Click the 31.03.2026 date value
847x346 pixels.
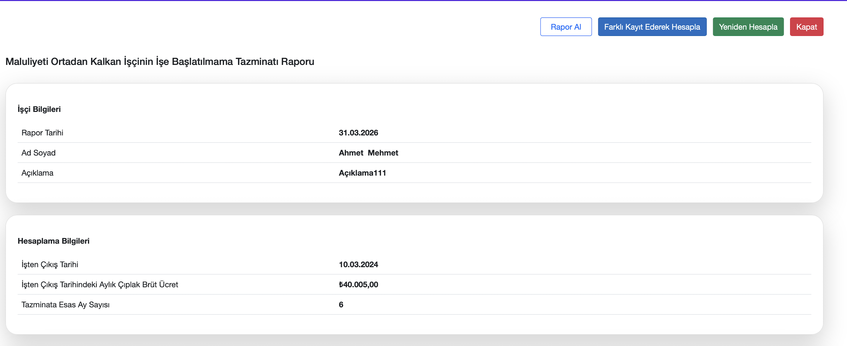coord(358,133)
